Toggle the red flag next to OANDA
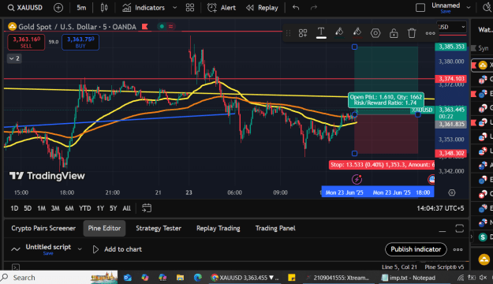 click(145, 26)
